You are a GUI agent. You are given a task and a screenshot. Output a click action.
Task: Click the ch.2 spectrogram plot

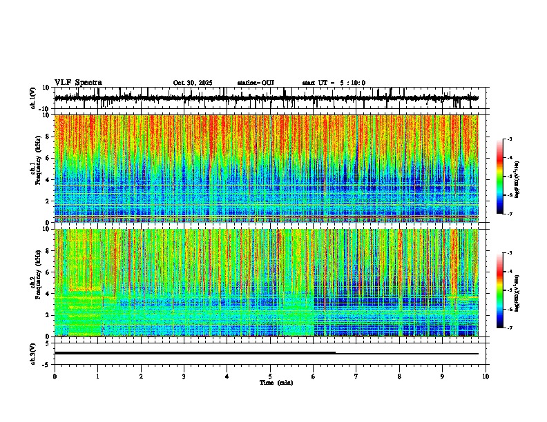point(266,283)
